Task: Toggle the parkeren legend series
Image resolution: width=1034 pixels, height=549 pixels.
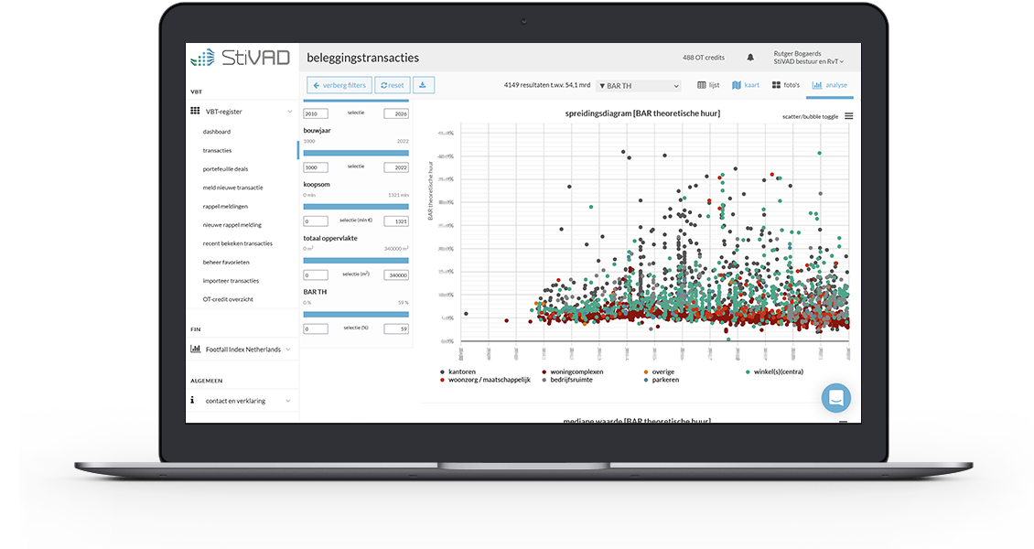Action: pyautogui.click(x=662, y=380)
